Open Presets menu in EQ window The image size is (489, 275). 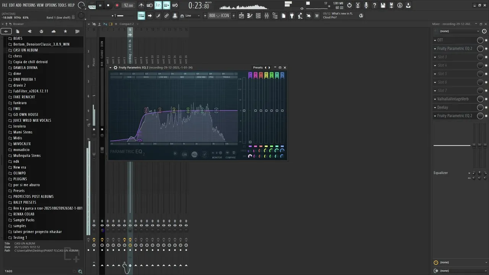tap(258, 68)
